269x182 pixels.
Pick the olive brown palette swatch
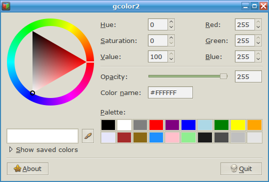click(x=140, y=137)
